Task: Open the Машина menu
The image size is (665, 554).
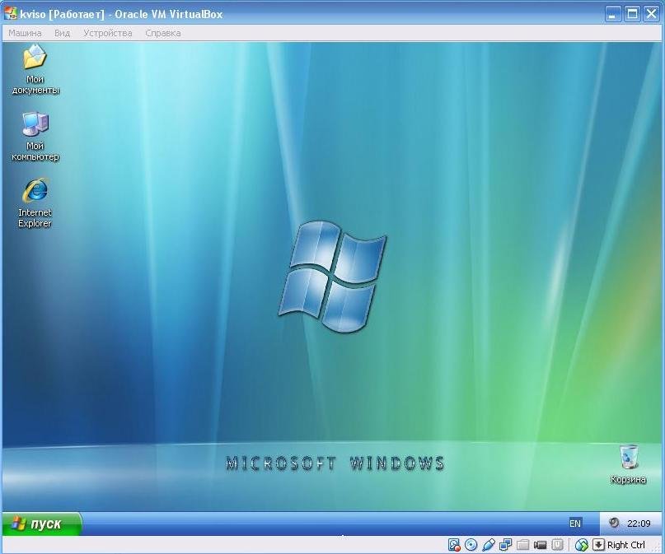Action: tap(25, 33)
